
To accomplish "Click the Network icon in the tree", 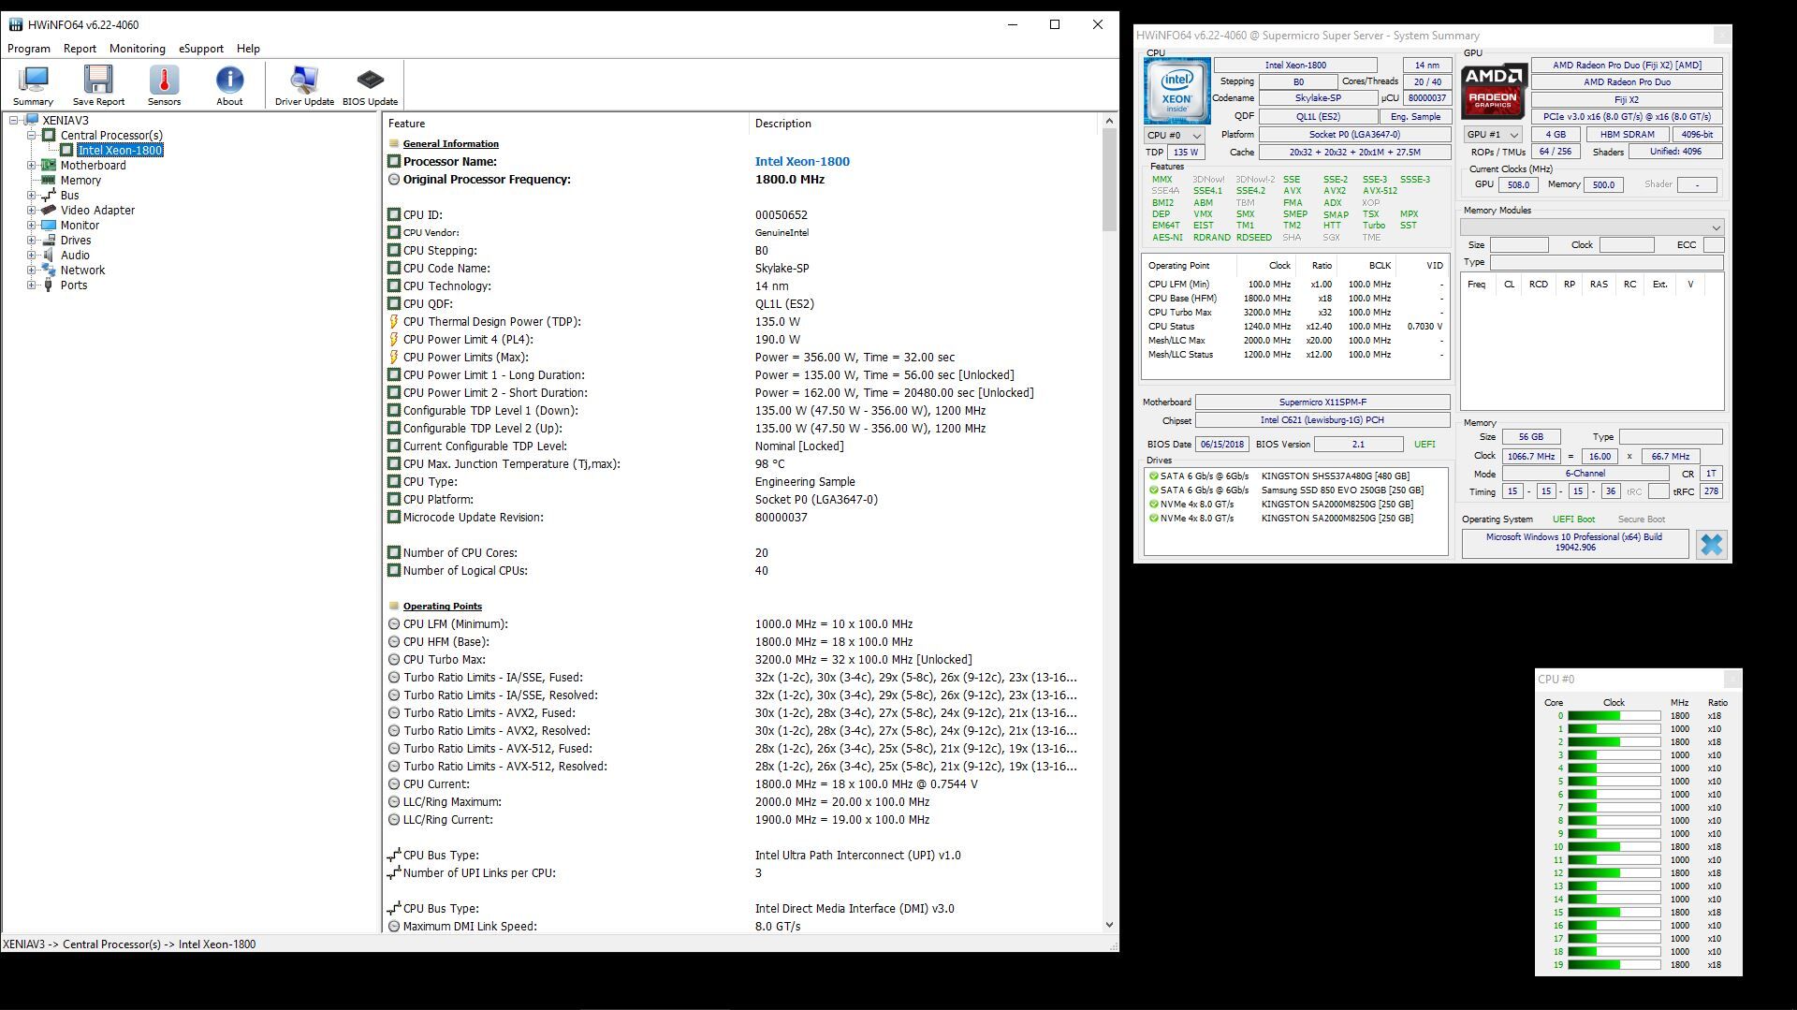I will coord(49,271).
